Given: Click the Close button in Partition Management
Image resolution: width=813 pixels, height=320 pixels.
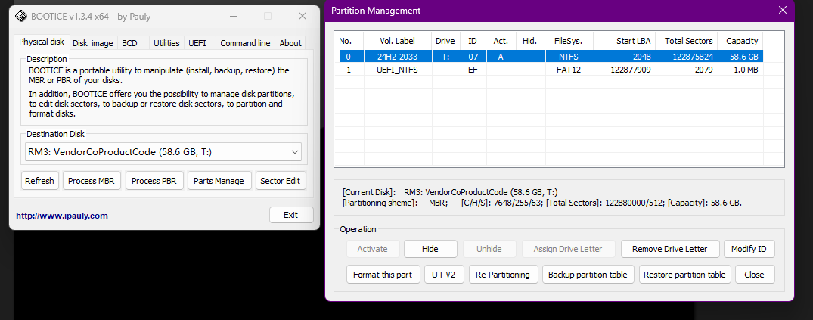Looking at the screenshot, I should tap(754, 275).
